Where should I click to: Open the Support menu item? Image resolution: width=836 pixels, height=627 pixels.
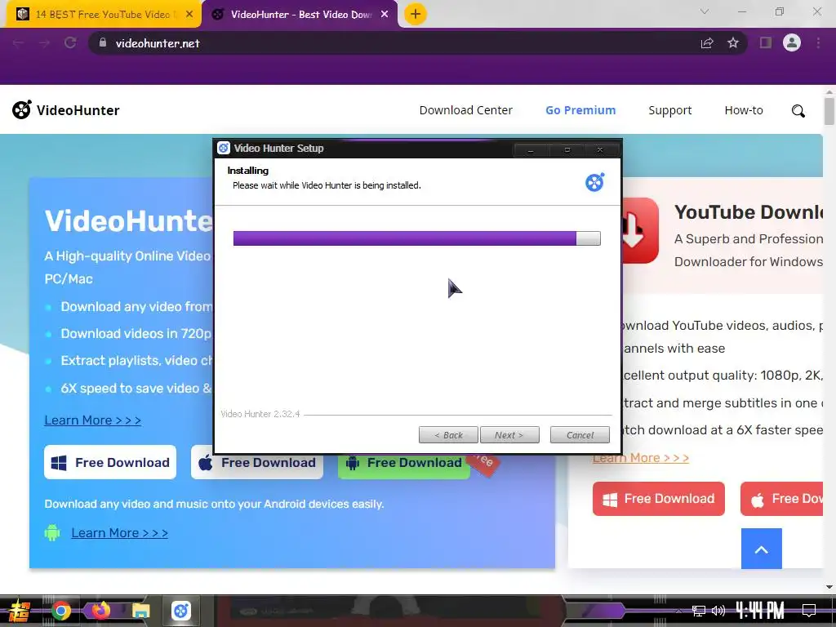pyautogui.click(x=669, y=110)
